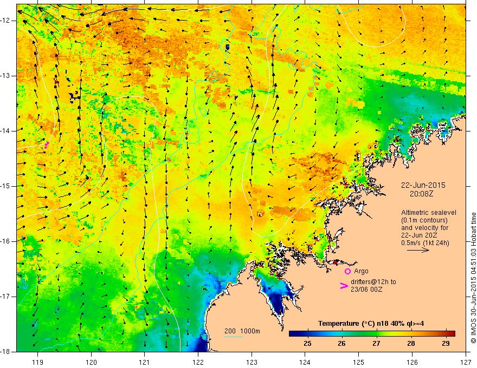Viewport: 477px width, 368px height.
Task: Click the '126' longitude axis label
Action: 412,362
